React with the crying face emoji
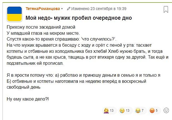The image size is (172, 120). [122, 111]
